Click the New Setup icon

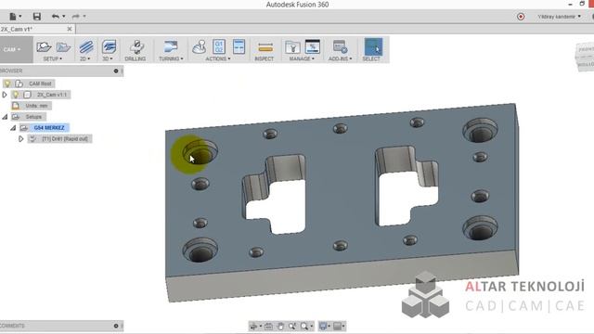tap(44, 47)
